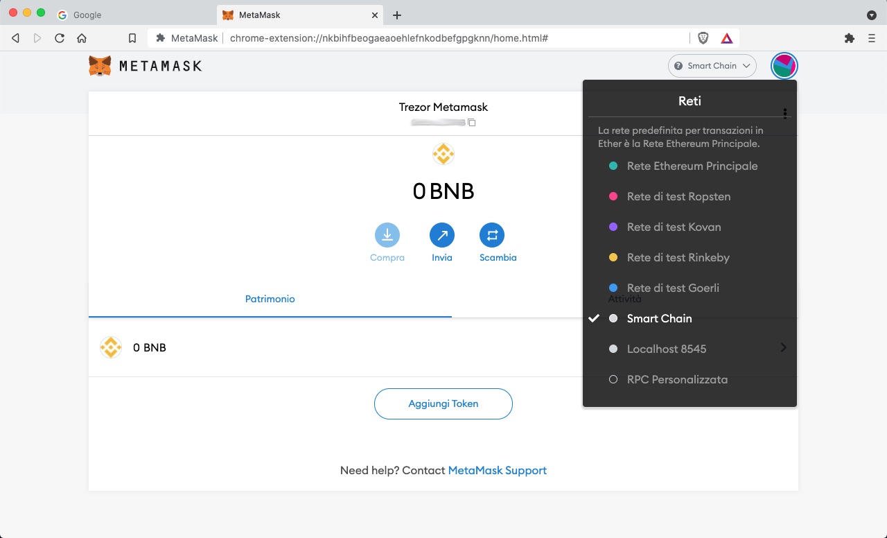Click the 0 BNB asset row text
The height and width of the screenshot is (538, 887).
tap(150, 347)
